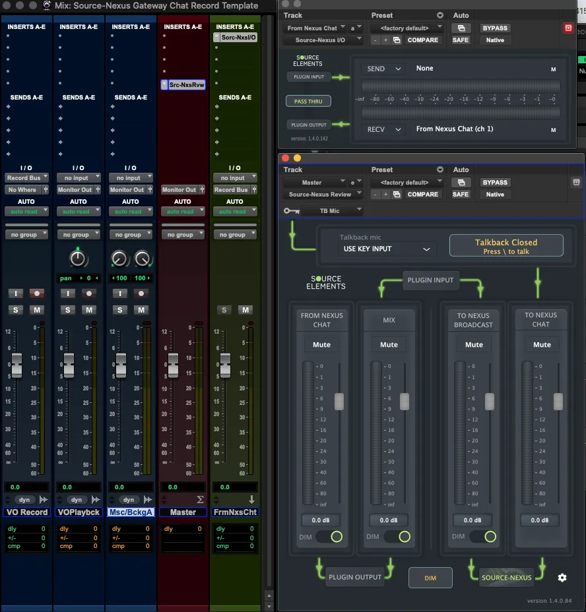Click the target button in Source-Nexus Review window

tap(576, 182)
